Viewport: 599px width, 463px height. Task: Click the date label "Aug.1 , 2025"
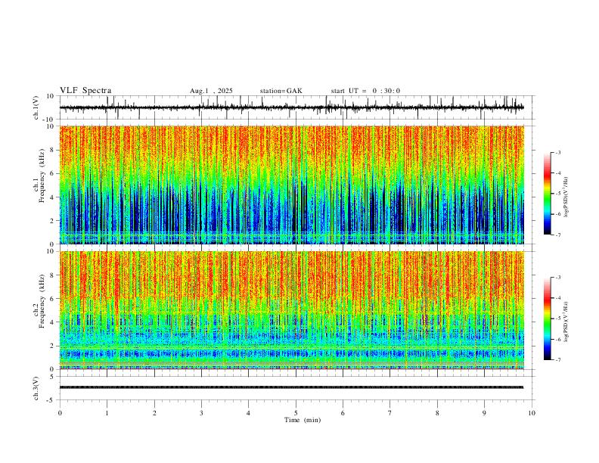211,91
